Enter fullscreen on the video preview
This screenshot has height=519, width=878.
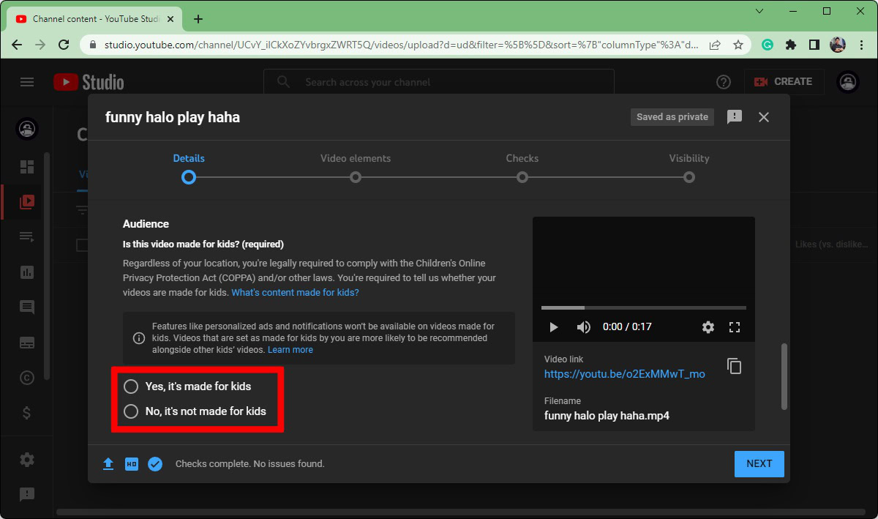(x=735, y=327)
